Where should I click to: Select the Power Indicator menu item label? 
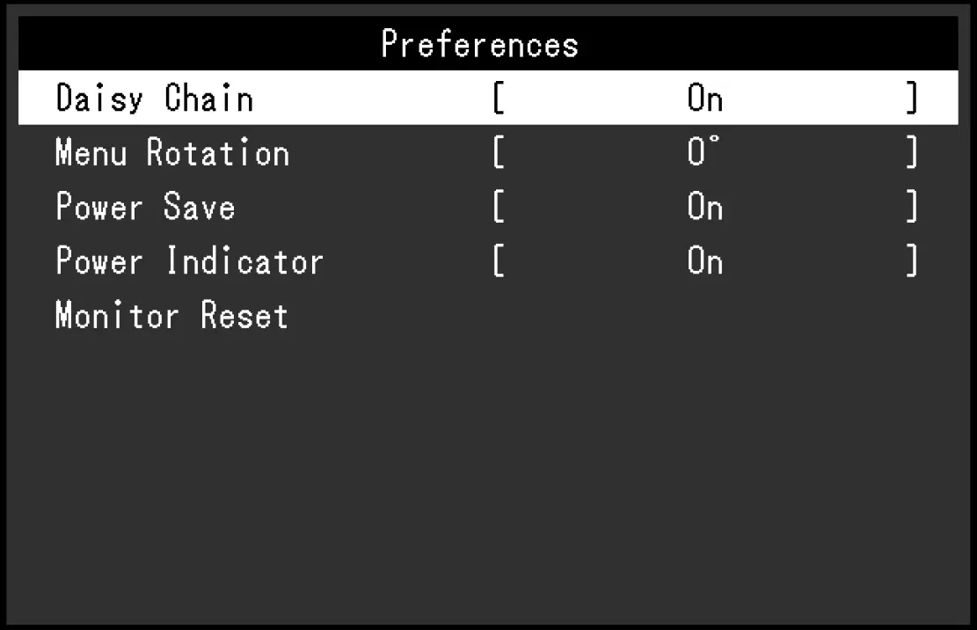pyautogui.click(x=190, y=261)
